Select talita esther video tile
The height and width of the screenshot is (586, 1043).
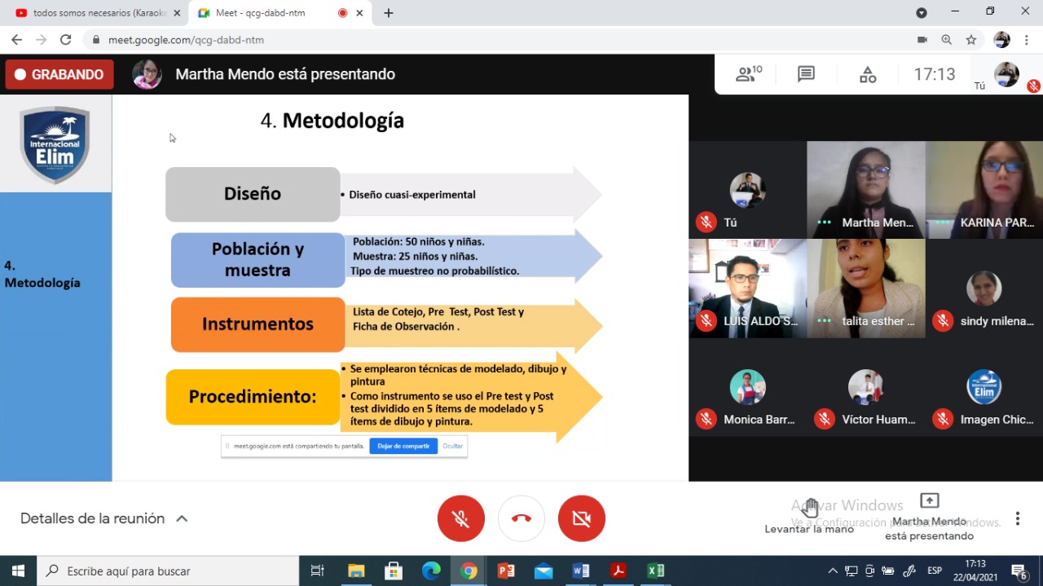(x=866, y=289)
